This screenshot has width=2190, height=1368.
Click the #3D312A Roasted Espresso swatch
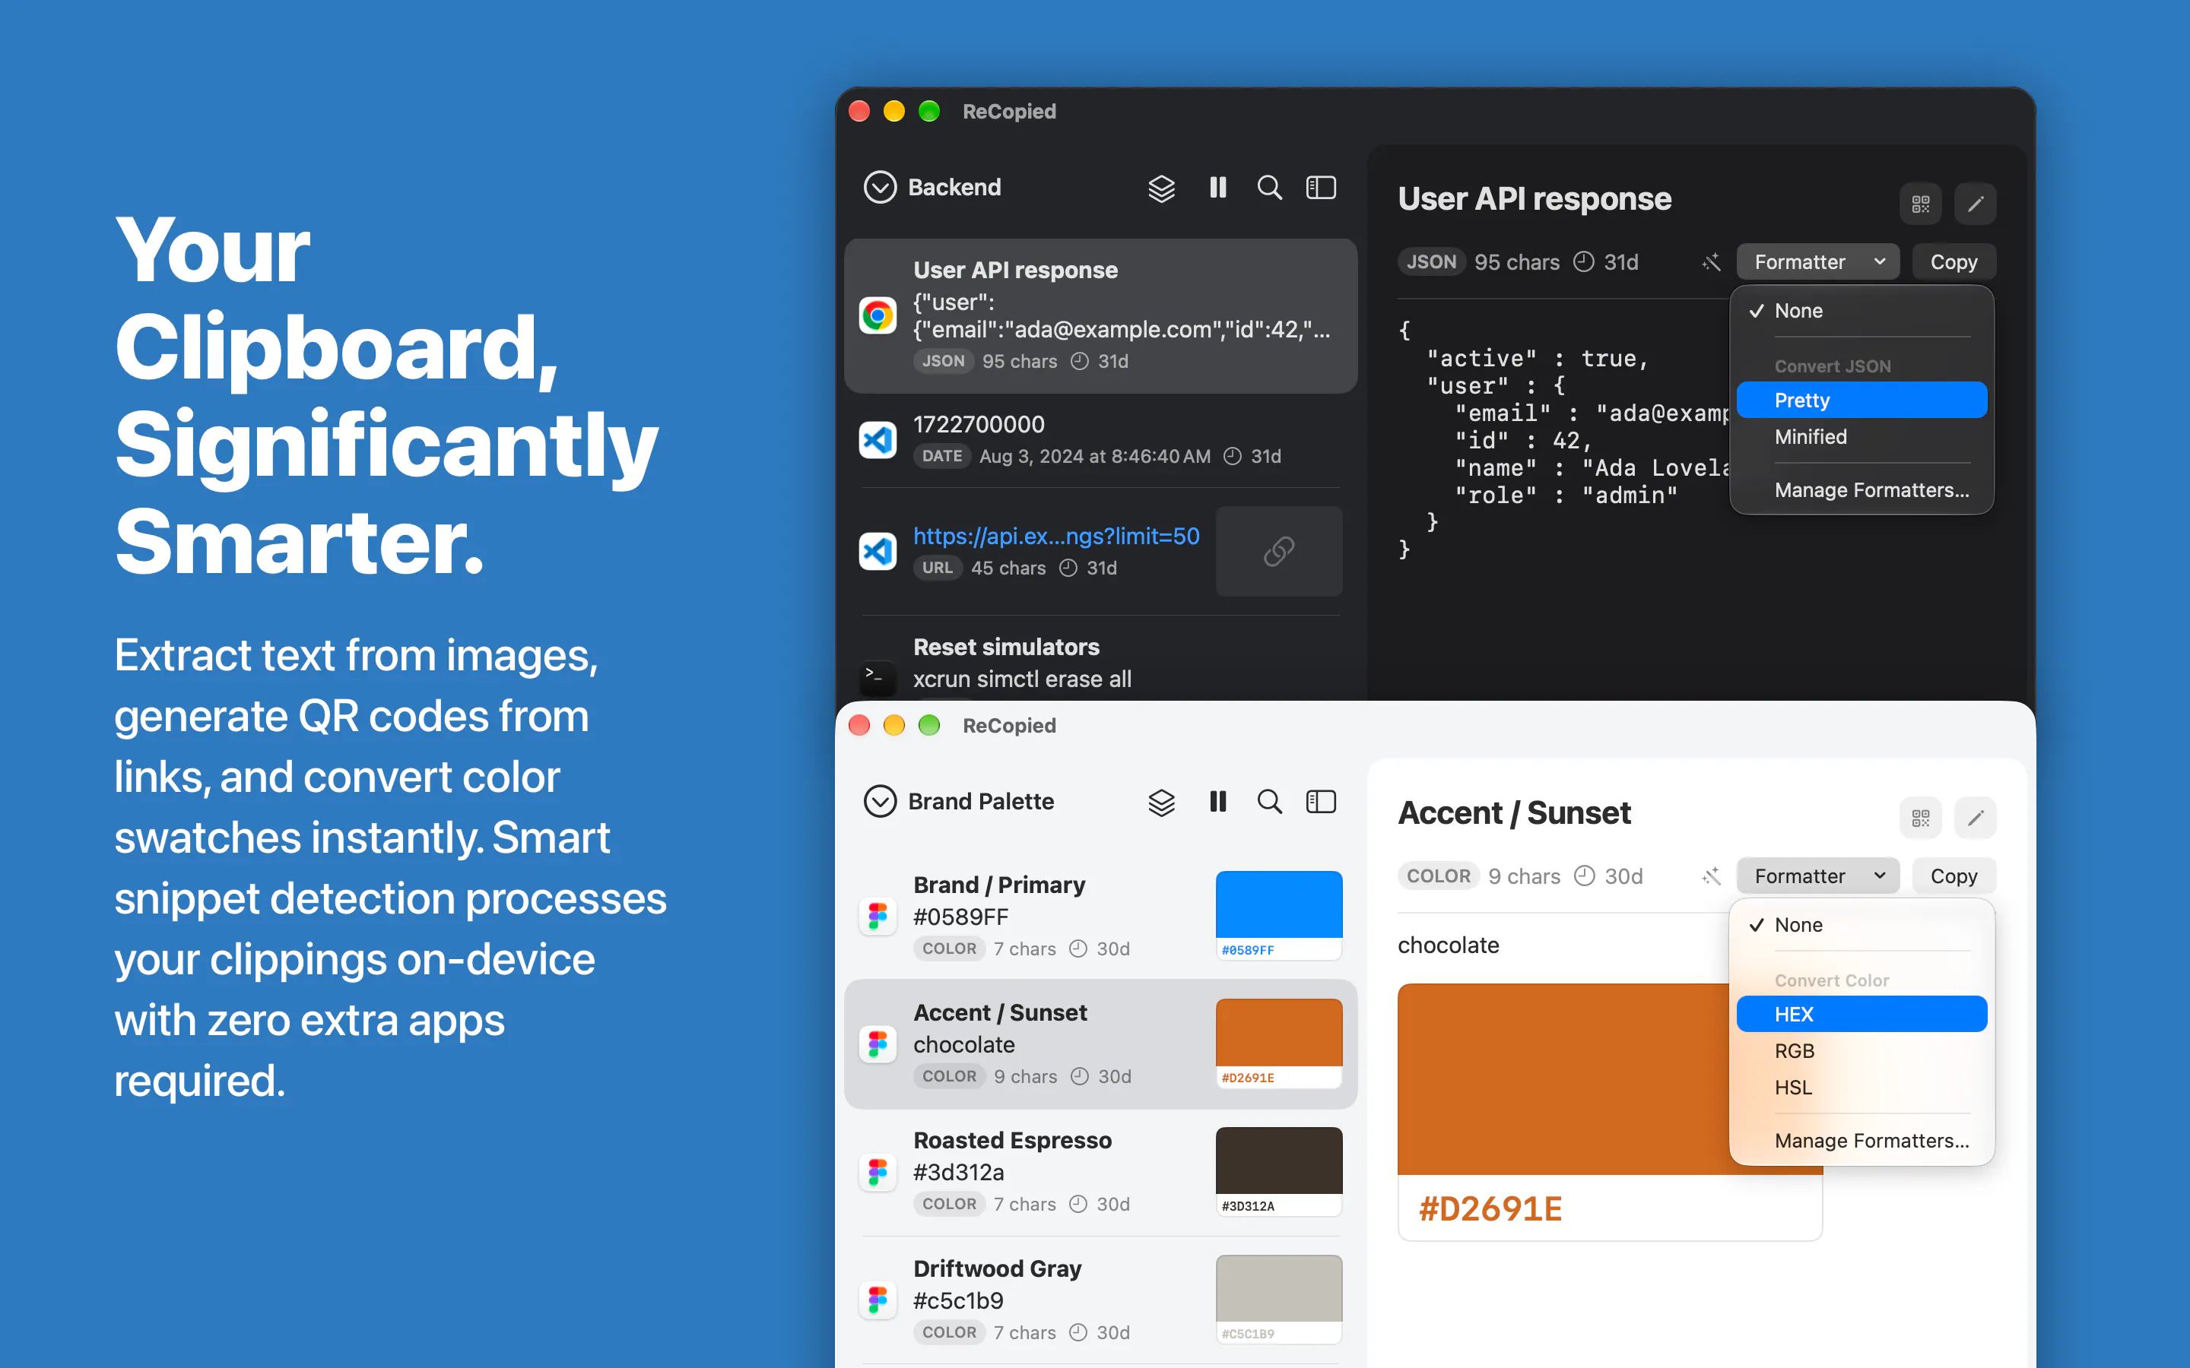click(x=1279, y=1172)
